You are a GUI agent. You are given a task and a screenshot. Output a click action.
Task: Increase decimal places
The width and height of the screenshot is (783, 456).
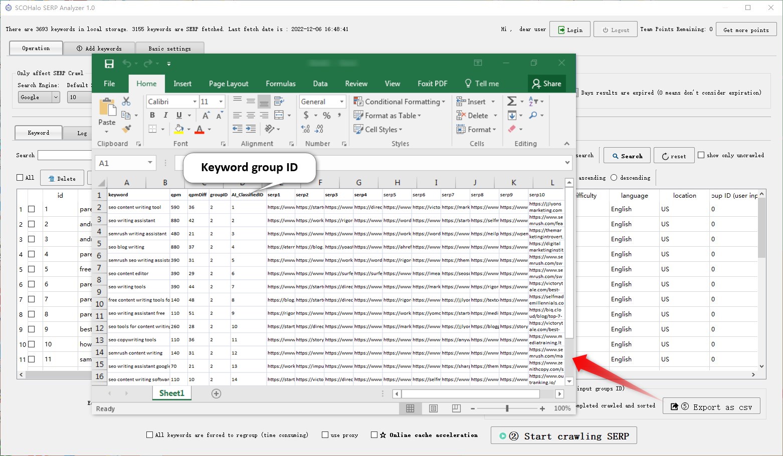pyautogui.click(x=305, y=129)
